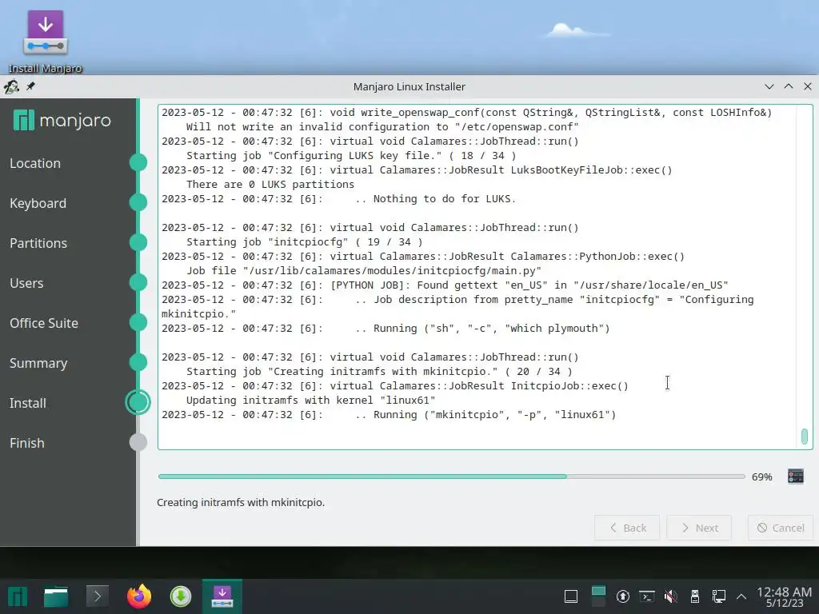
Task: Click the installation progress bar
Action: [x=452, y=476]
